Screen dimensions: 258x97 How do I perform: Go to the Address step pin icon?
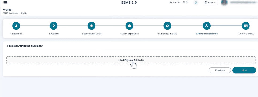pyautogui.click(x=53, y=26)
